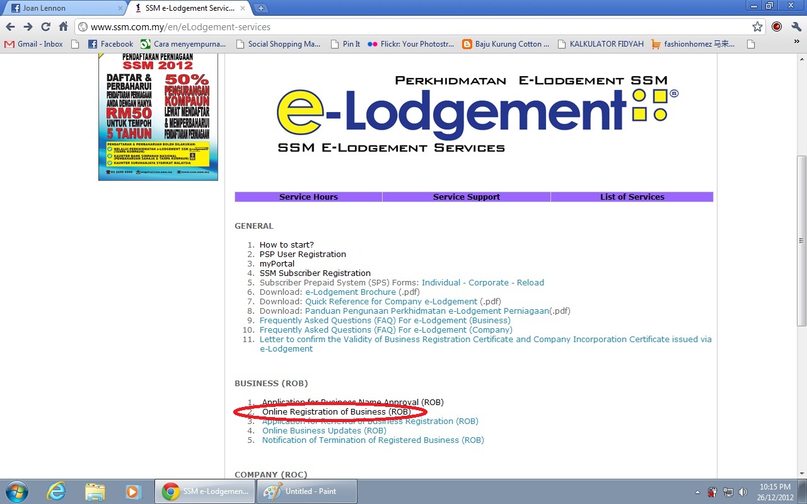The width and height of the screenshot is (807, 504).
Task: Open the Cara menyempurna bookmark
Action: pos(183,44)
